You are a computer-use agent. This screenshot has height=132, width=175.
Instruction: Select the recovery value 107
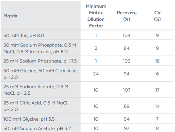pyautogui.click(x=127, y=90)
